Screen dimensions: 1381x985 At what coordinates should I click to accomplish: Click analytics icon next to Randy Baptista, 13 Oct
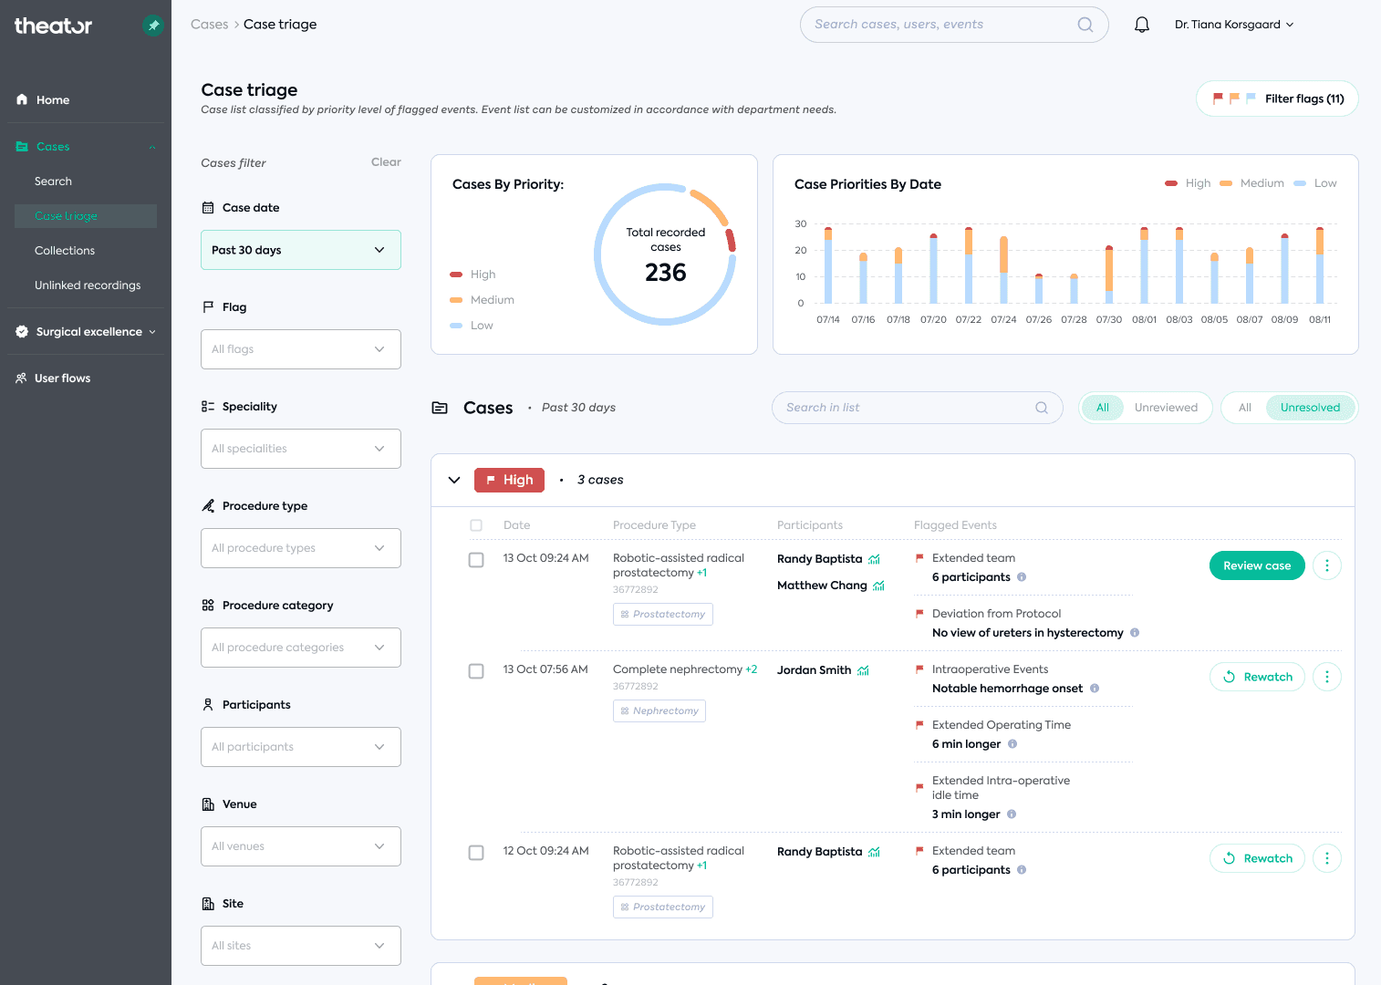pyautogui.click(x=874, y=559)
